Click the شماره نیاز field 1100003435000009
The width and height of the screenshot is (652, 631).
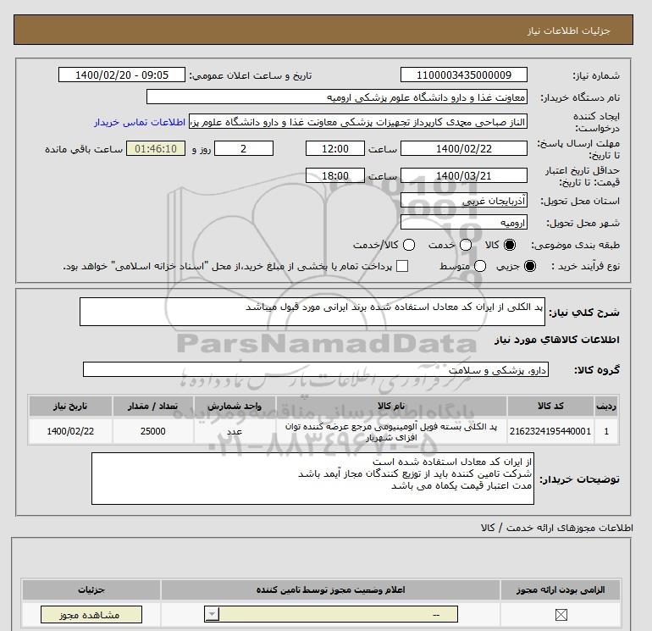[464, 75]
